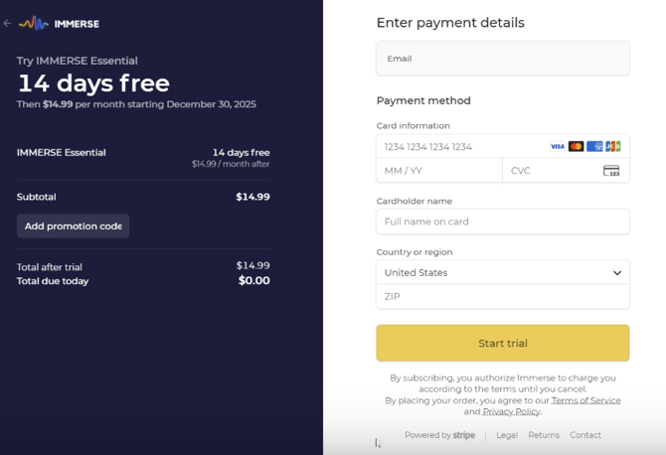The image size is (666, 455).
Task: Open the Returns footer link
Action: (x=544, y=435)
